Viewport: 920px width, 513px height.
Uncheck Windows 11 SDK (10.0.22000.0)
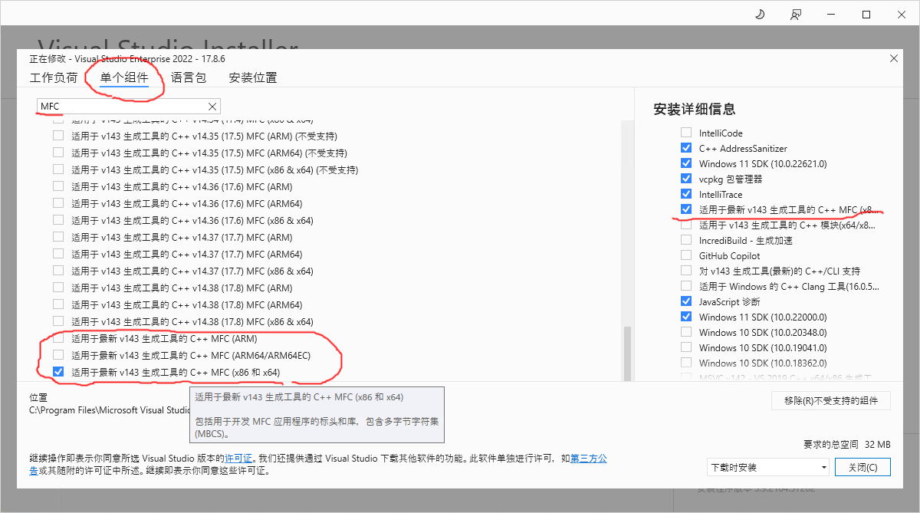pyautogui.click(x=686, y=317)
